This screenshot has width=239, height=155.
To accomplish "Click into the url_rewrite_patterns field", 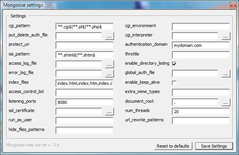I will click(201, 121).
